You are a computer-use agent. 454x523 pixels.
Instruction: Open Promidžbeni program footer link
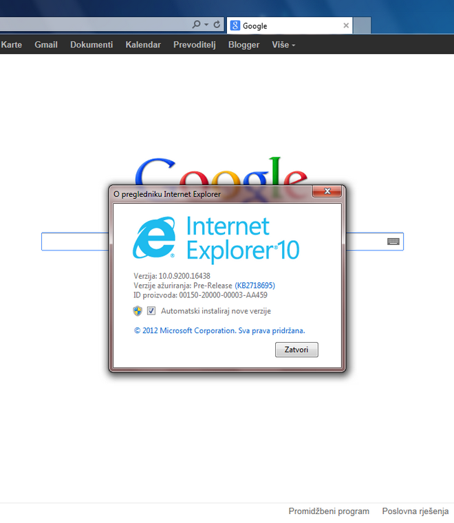[329, 511]
